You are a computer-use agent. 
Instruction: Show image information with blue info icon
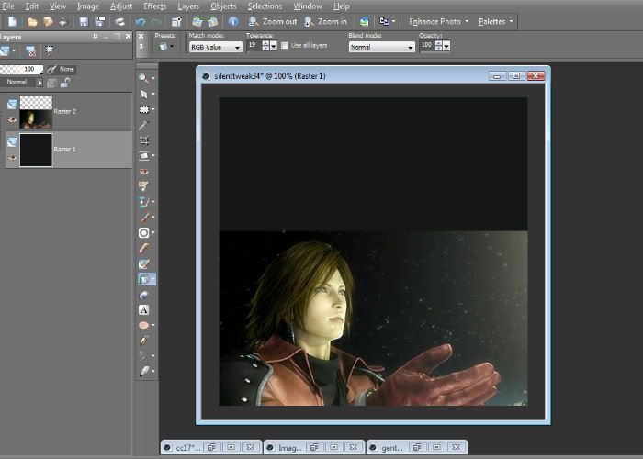233,22
